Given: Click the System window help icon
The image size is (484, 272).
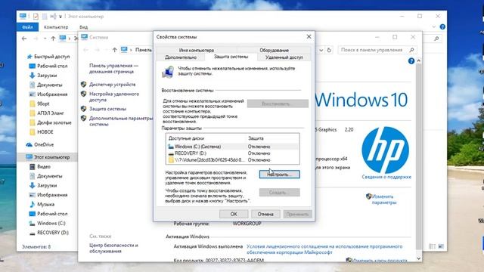Looking at the screenshot, I should (x=411, y=61).
